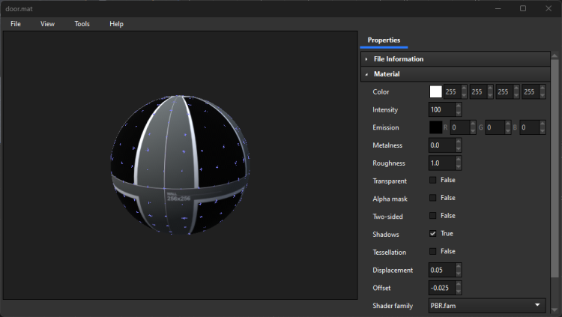Open the View menu
This screenshot has width=562, height=317.
tap(47, 24)
